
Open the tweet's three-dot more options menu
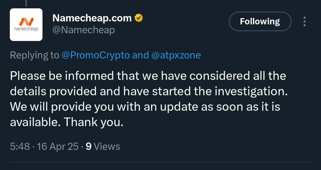pyautogui.click(x=305, y=21)
